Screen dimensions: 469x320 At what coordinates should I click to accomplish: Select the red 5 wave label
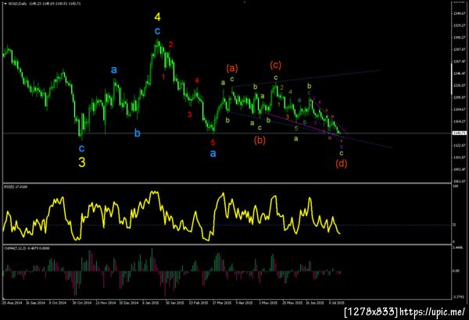213,143
